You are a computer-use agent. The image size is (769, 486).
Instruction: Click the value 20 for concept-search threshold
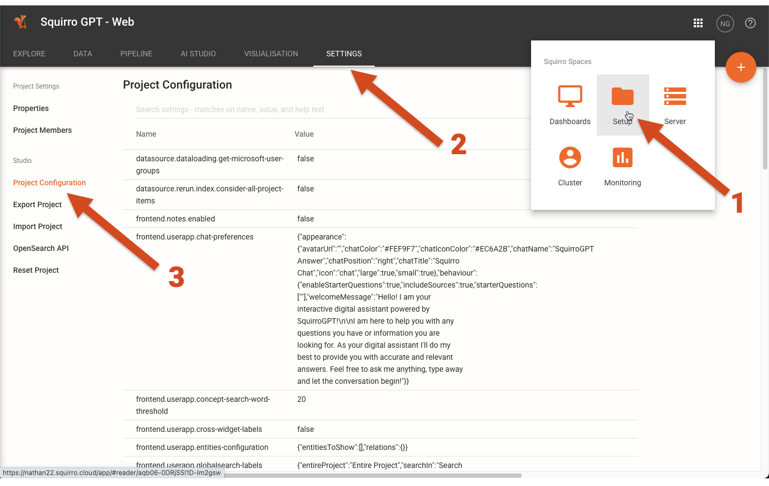coord(301,399)
